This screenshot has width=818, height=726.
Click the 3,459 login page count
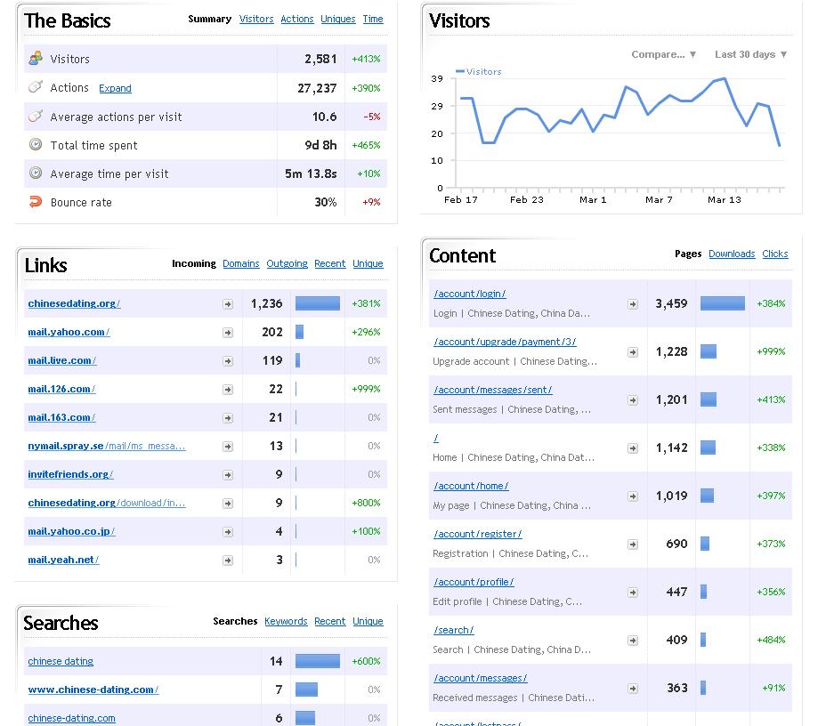coord(671,303)
